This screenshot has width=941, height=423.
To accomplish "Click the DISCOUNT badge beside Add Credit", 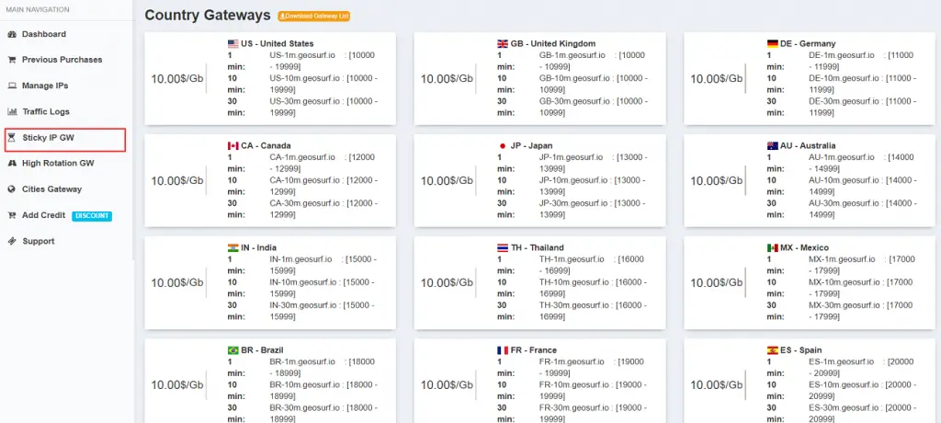I will [x=92, y=216].
